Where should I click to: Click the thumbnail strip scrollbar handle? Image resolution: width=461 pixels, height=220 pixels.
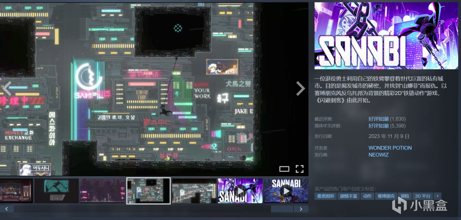click(282, 209)
